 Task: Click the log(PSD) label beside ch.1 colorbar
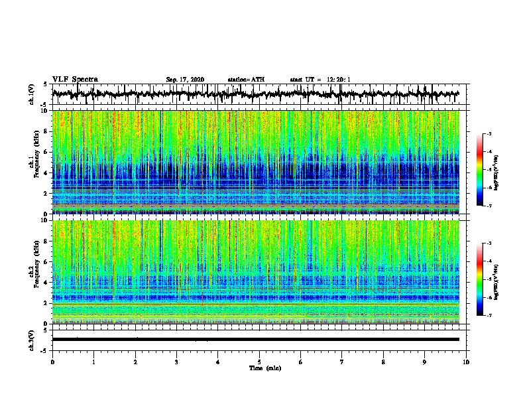pyautogui.click(x=496, y=172)
